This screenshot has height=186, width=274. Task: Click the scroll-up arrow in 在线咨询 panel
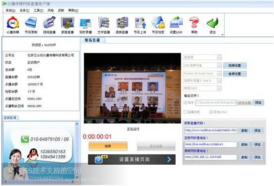(77, 124)
